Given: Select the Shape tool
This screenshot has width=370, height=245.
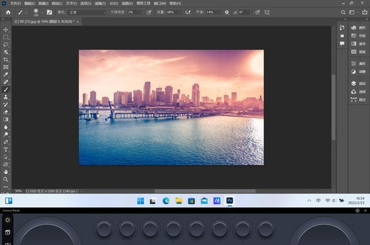Looking at the screenshot, I should pos(6,164).
